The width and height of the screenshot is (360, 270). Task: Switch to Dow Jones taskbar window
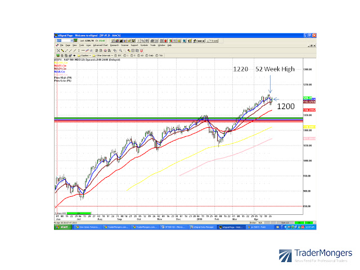87,227
